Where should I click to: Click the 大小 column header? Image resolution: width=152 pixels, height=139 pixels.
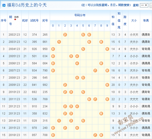134,21
